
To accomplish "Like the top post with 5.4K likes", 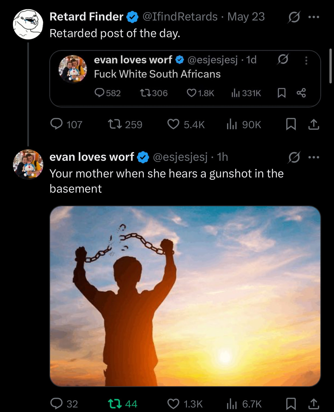I will pyautogui.click(x=173, y=124).
